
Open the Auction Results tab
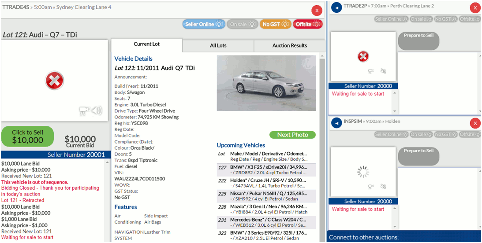290,45
